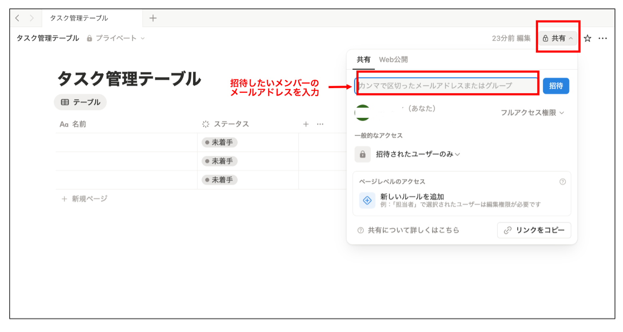Click the Aa icon on the 名前 column

[x=63, y=124]
